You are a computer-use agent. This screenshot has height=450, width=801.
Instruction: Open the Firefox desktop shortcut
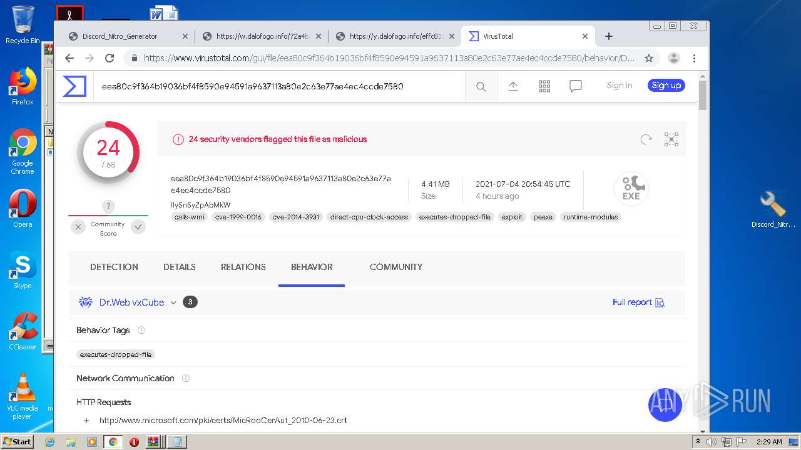pyautogui.click(x=23, y=86)
